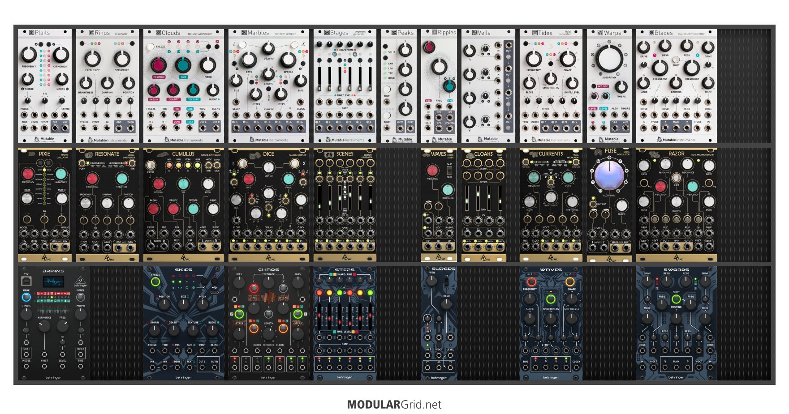This screenshot has width=789, height=414.
Task: Click the first slider on Scenes
Action: [x=319, y=197]
